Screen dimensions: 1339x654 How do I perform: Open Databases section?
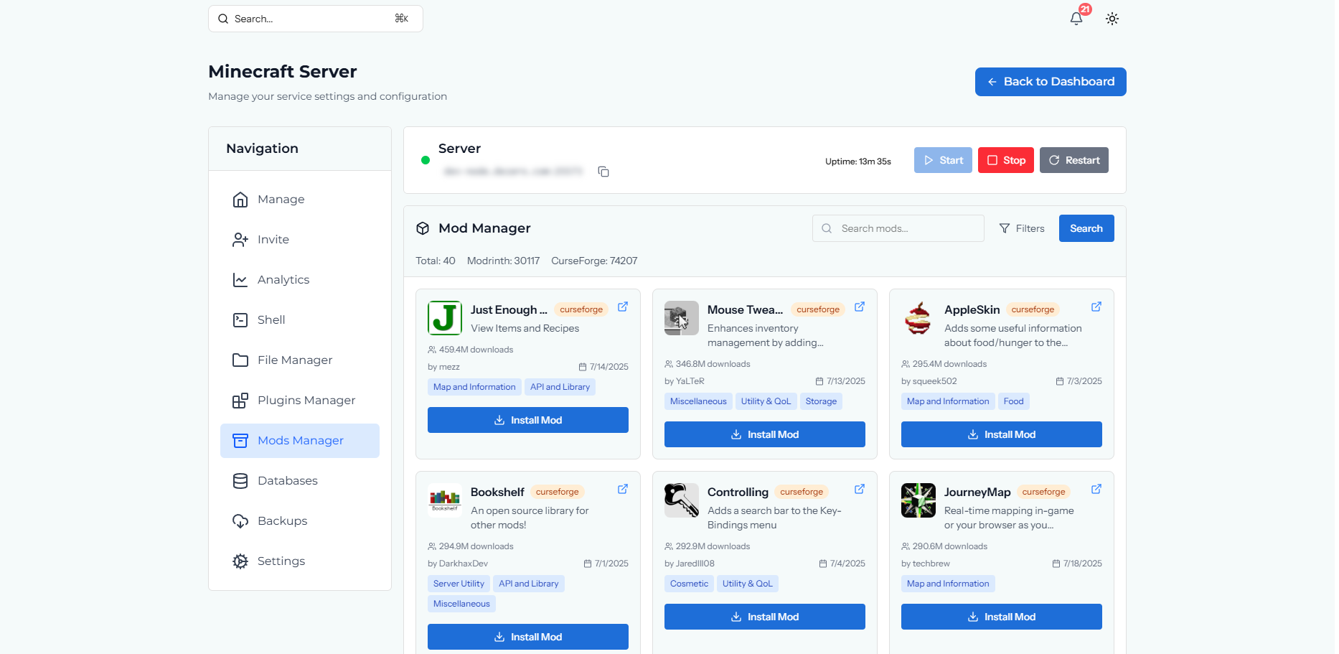(x=300, y=481)
